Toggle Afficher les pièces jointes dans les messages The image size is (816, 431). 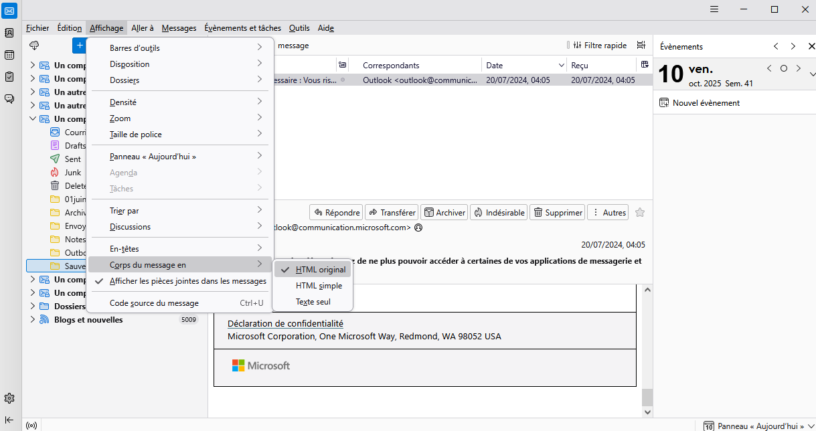pyautogui.click(x=187, y=281)
